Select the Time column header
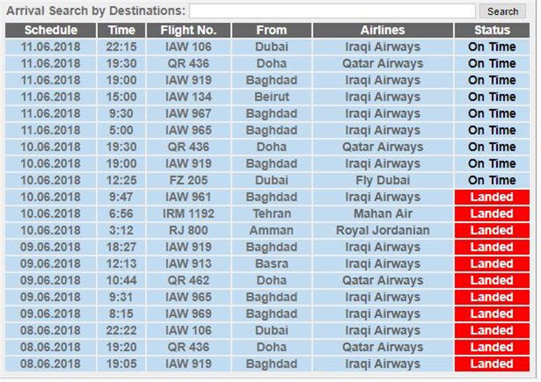The image size is (541, 382). tap(122, 30)
